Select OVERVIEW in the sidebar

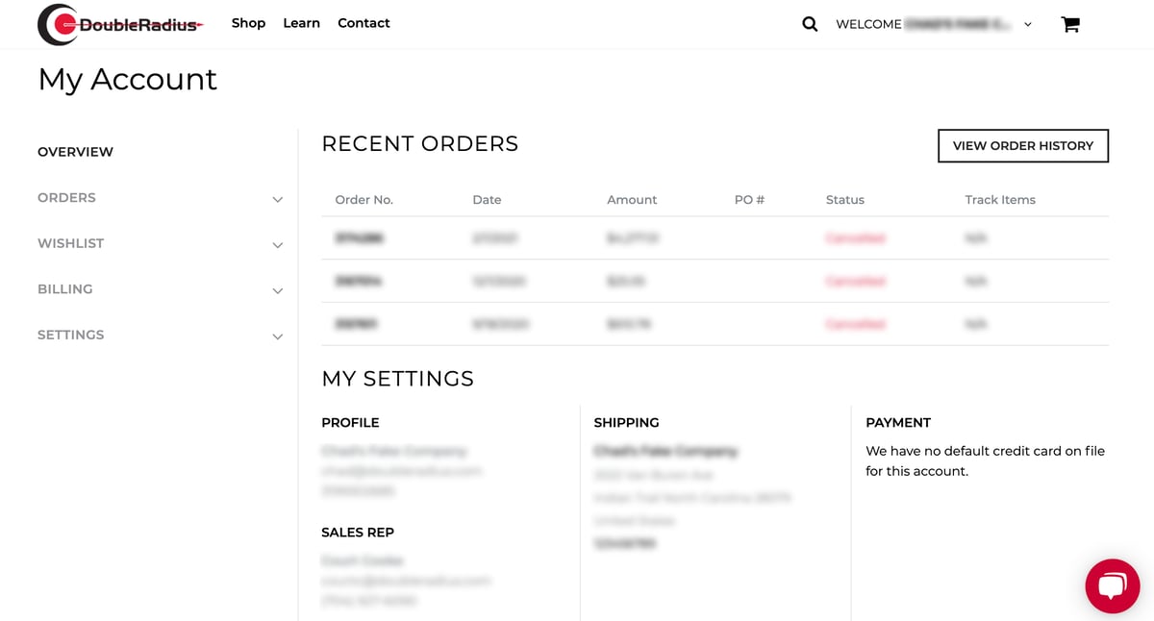point(75,152)
